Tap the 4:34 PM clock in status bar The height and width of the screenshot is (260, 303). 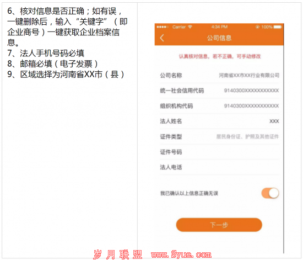(219, 27)
